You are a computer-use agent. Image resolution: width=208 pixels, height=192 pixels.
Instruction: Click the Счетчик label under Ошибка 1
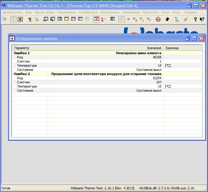[24, 61]
